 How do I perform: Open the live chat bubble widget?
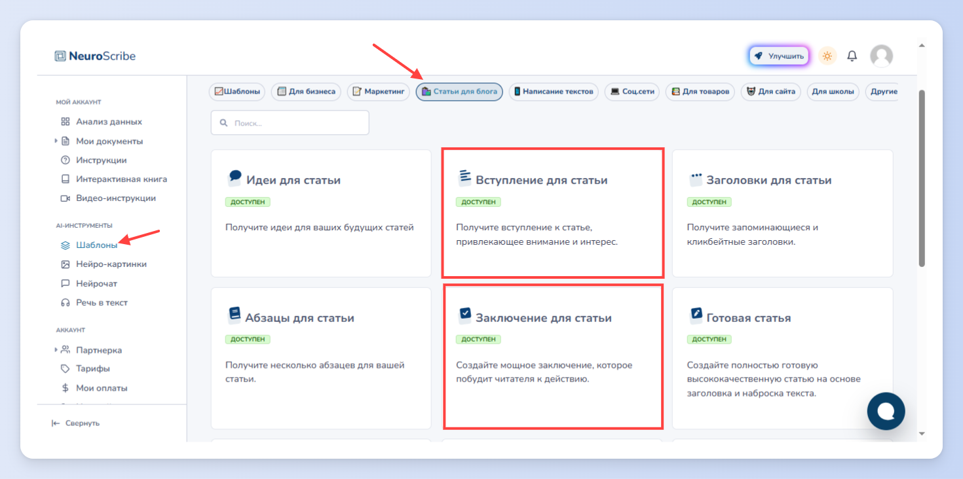tap(886, 411)
